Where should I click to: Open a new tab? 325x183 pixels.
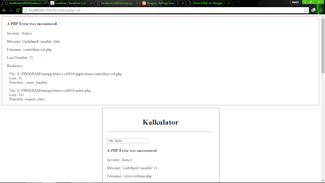click(x=236, y=3)
